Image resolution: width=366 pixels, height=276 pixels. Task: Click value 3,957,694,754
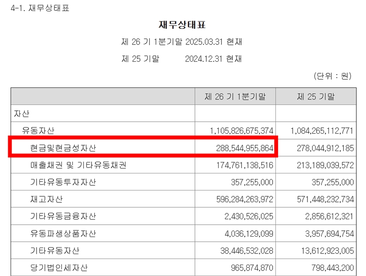tap(329, 234)
